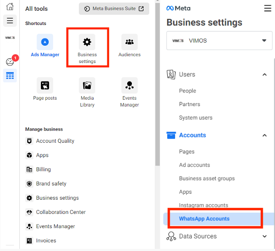Collapse the Accounts section chevron
The image size is (275, 251).
click(x=265, y=135)
